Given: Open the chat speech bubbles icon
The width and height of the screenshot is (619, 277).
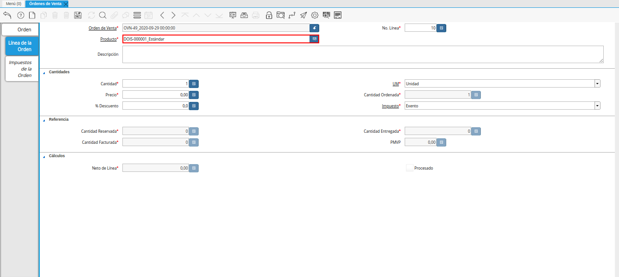Looking at the screenshot, I should pos(125,15).
